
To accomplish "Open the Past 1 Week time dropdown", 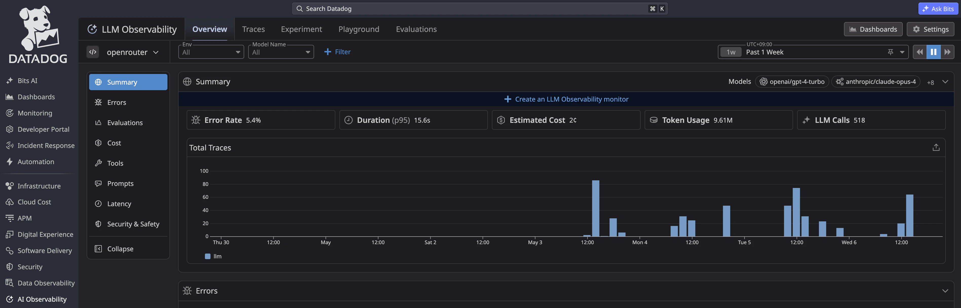I will (x=814, y=52).
